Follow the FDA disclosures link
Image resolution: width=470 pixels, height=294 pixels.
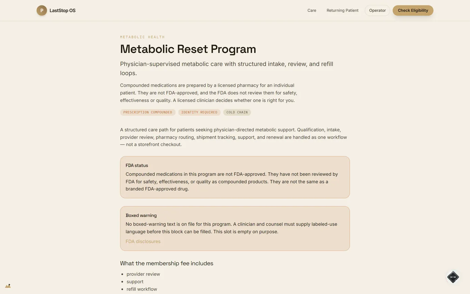pyautogui.click(x=143, y=242)
